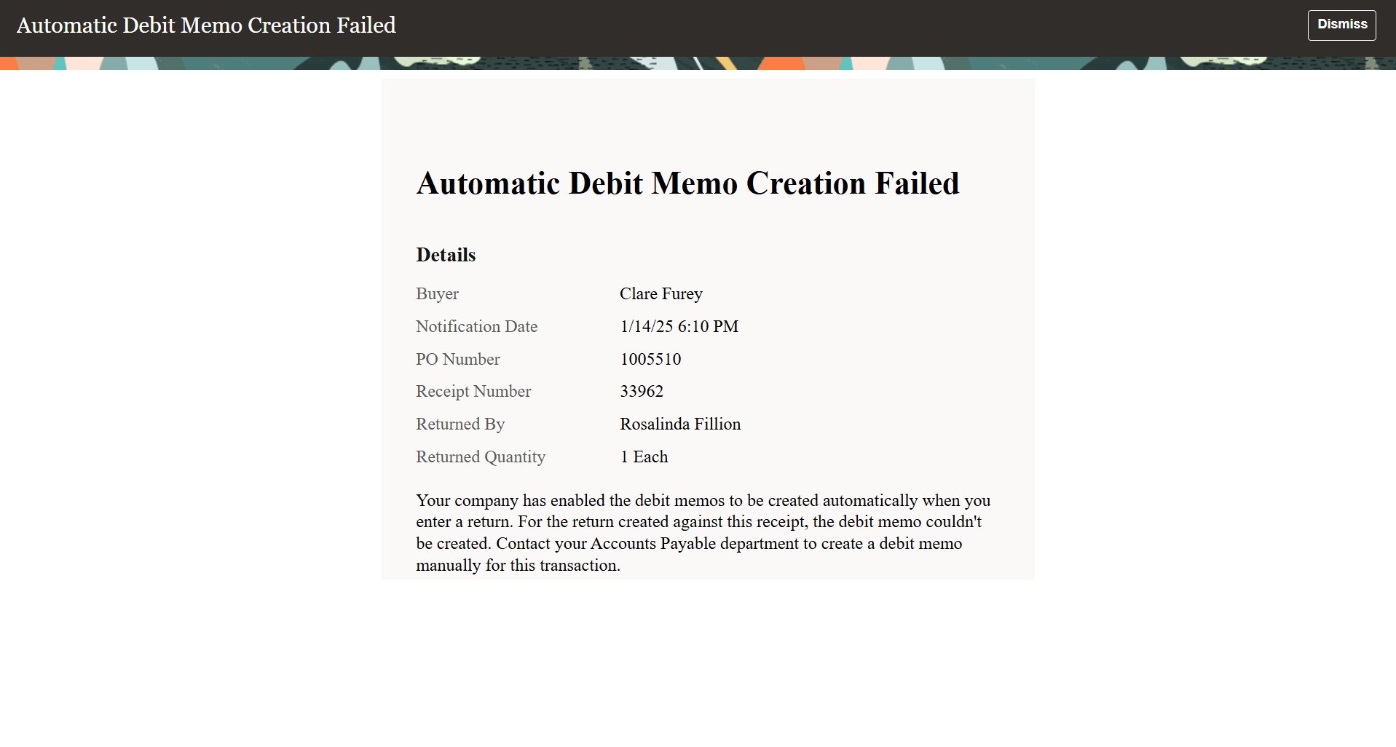Click the Receipt Number value 33962
1396x747 pixels.
[x=641, y=391]
